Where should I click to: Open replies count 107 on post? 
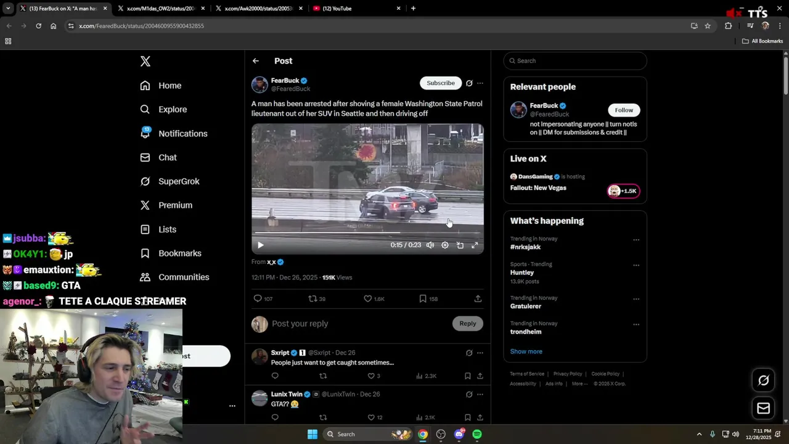[263, 298]
